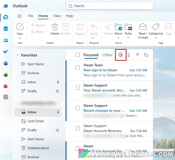Expand the Rules dropdown arrow
The height and width of the screenshot is (160, 175).
click(x=128, y=38)
